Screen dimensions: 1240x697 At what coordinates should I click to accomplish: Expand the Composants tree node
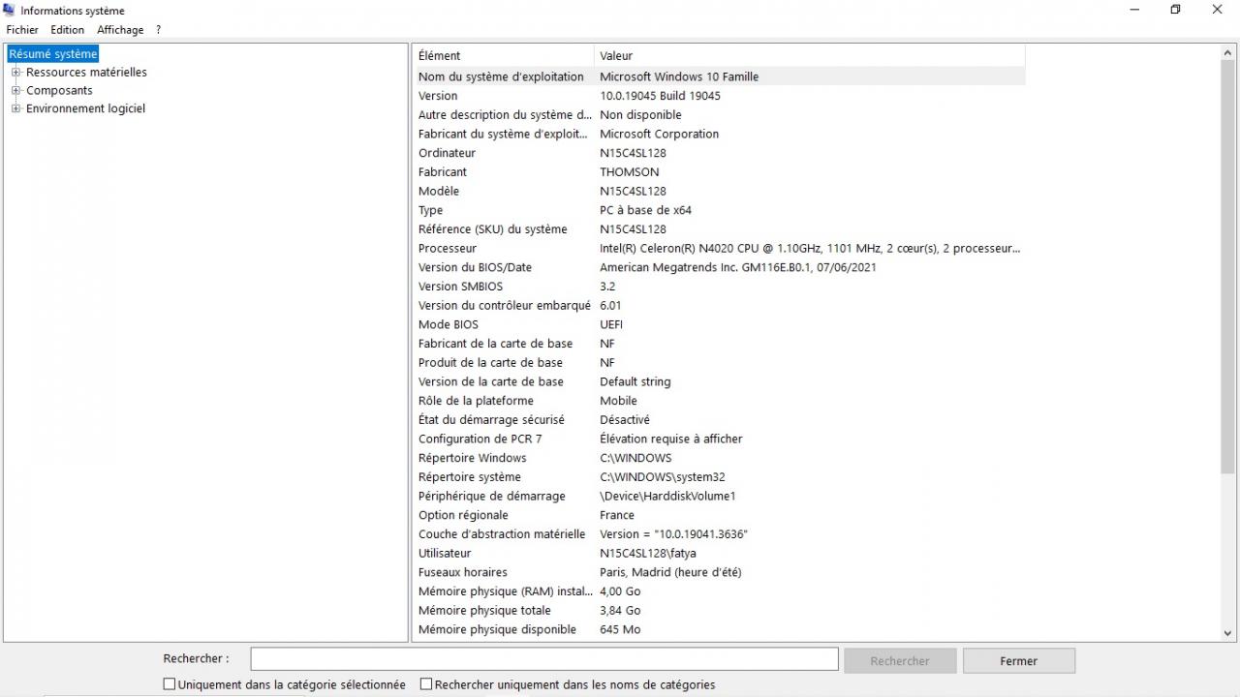click(x=15, y=90)
